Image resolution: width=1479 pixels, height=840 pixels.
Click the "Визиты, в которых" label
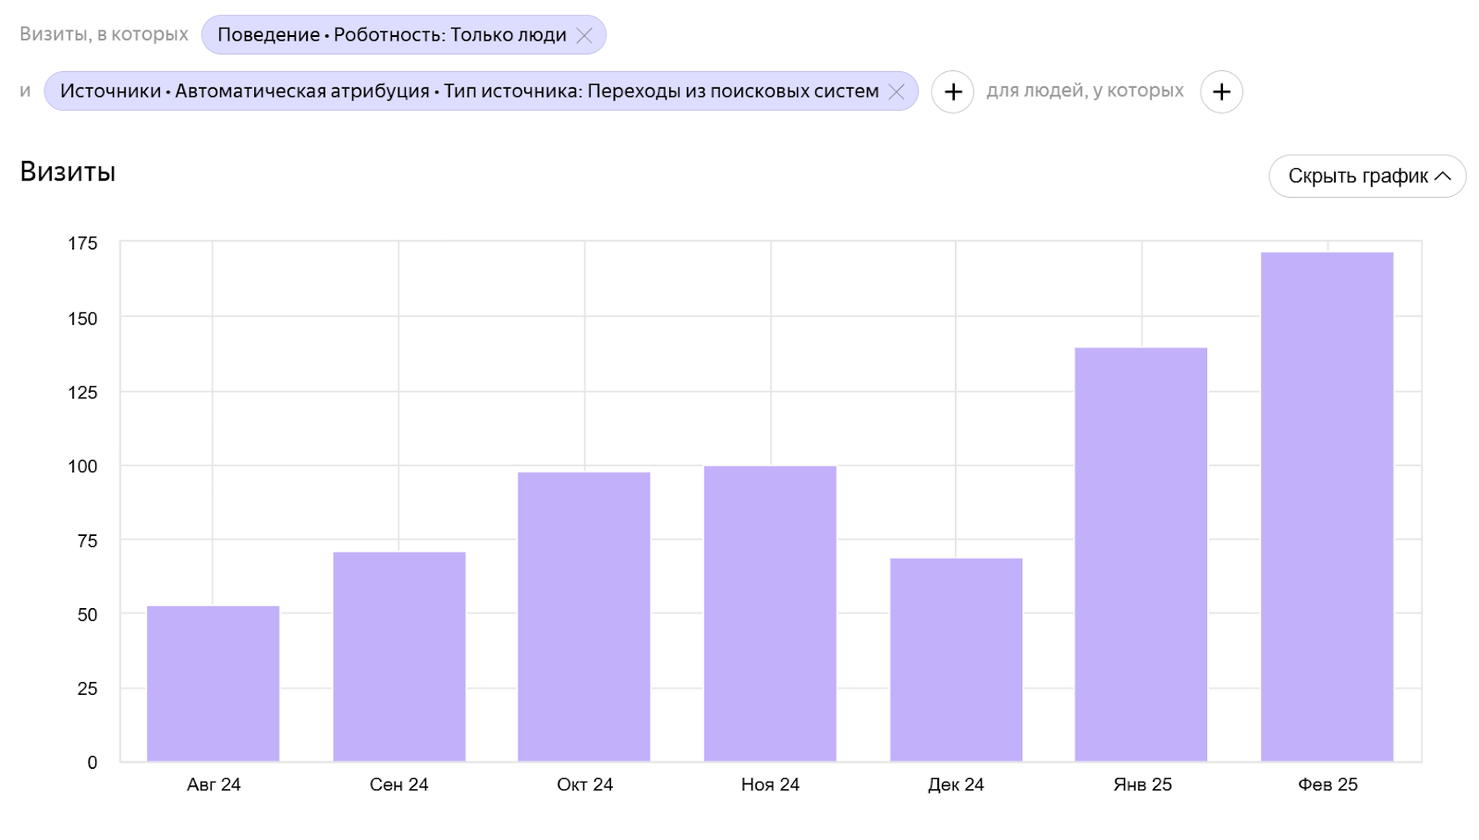pos(104,34)
